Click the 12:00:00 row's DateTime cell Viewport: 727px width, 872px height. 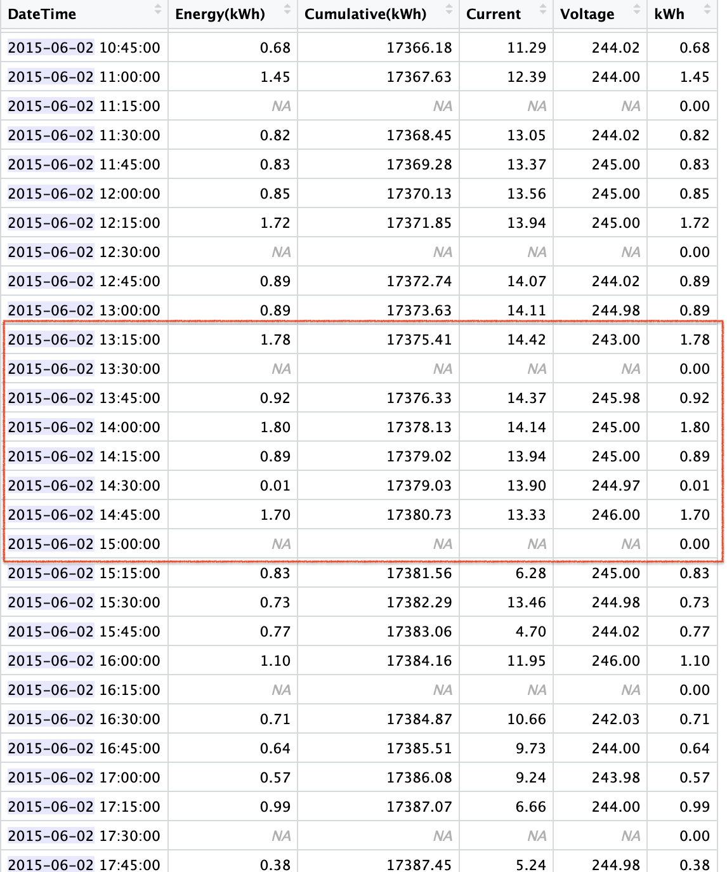pyautogui.click(x=84, y=194)
